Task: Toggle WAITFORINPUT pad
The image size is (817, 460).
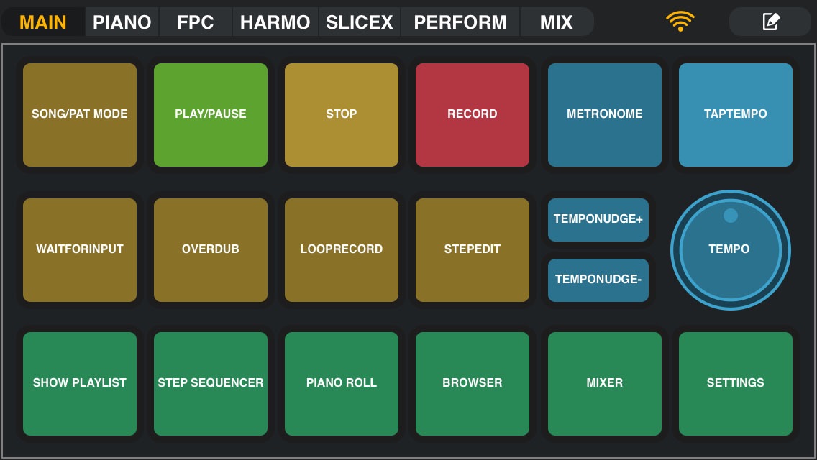Action: click(x=80, y=249)
